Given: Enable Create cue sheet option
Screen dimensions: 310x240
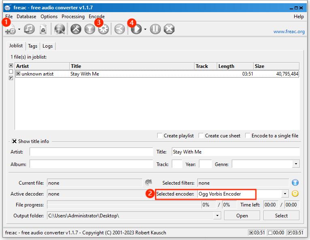Looking at the screenshot, I should click(x=201, y=136).
